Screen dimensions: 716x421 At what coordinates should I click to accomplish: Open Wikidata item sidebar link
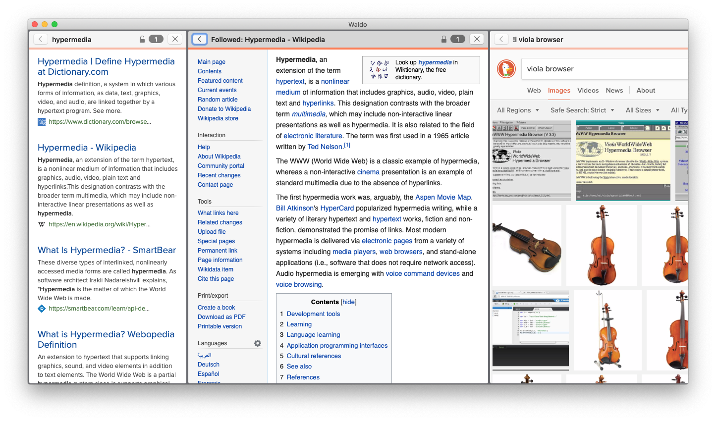216,269
